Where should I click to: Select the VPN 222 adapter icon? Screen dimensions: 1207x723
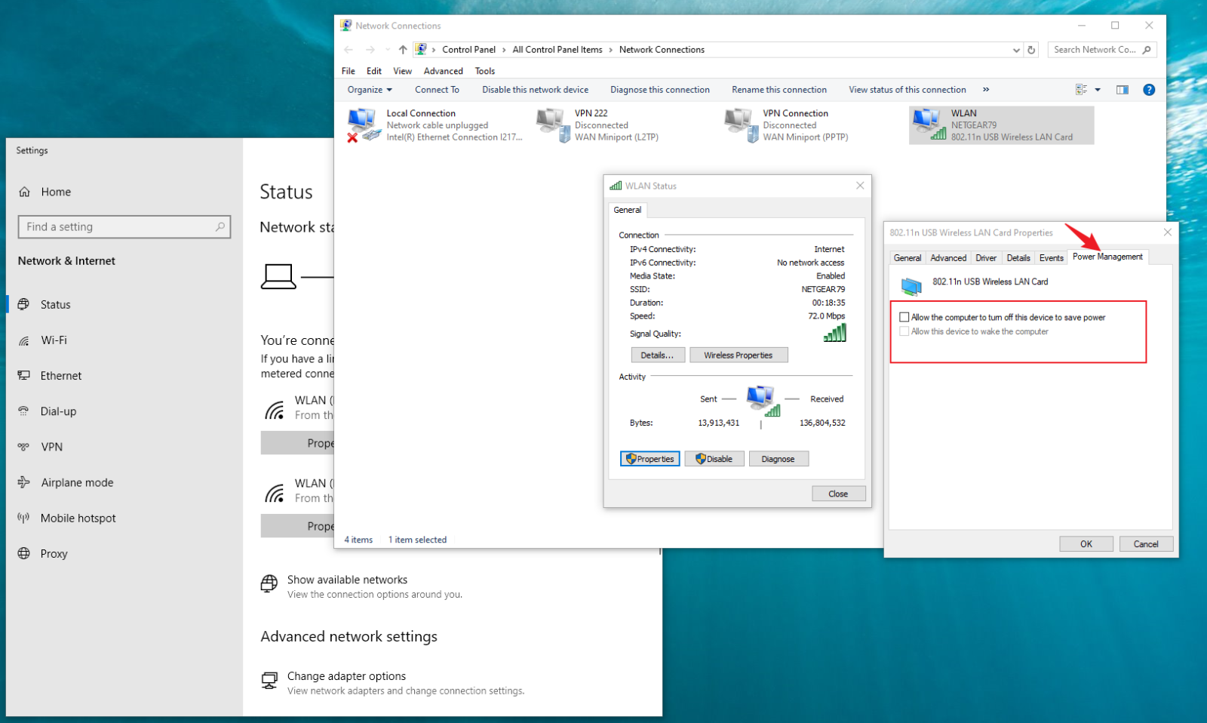(x=550, y=123)
